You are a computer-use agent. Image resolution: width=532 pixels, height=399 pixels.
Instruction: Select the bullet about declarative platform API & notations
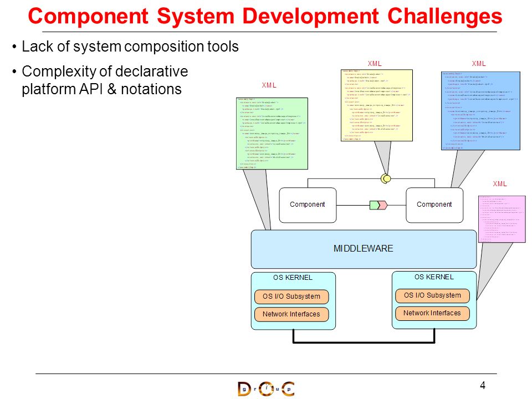(x=105, y=80)
